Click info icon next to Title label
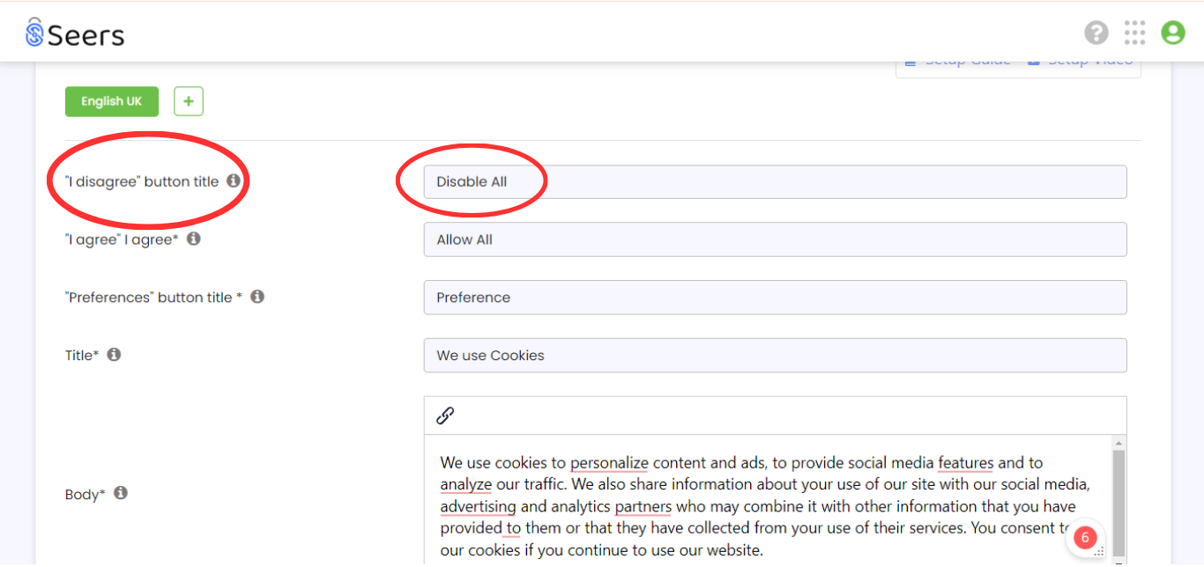The image size is (1204, 567). pyautogui.click(x=114, y=355)
